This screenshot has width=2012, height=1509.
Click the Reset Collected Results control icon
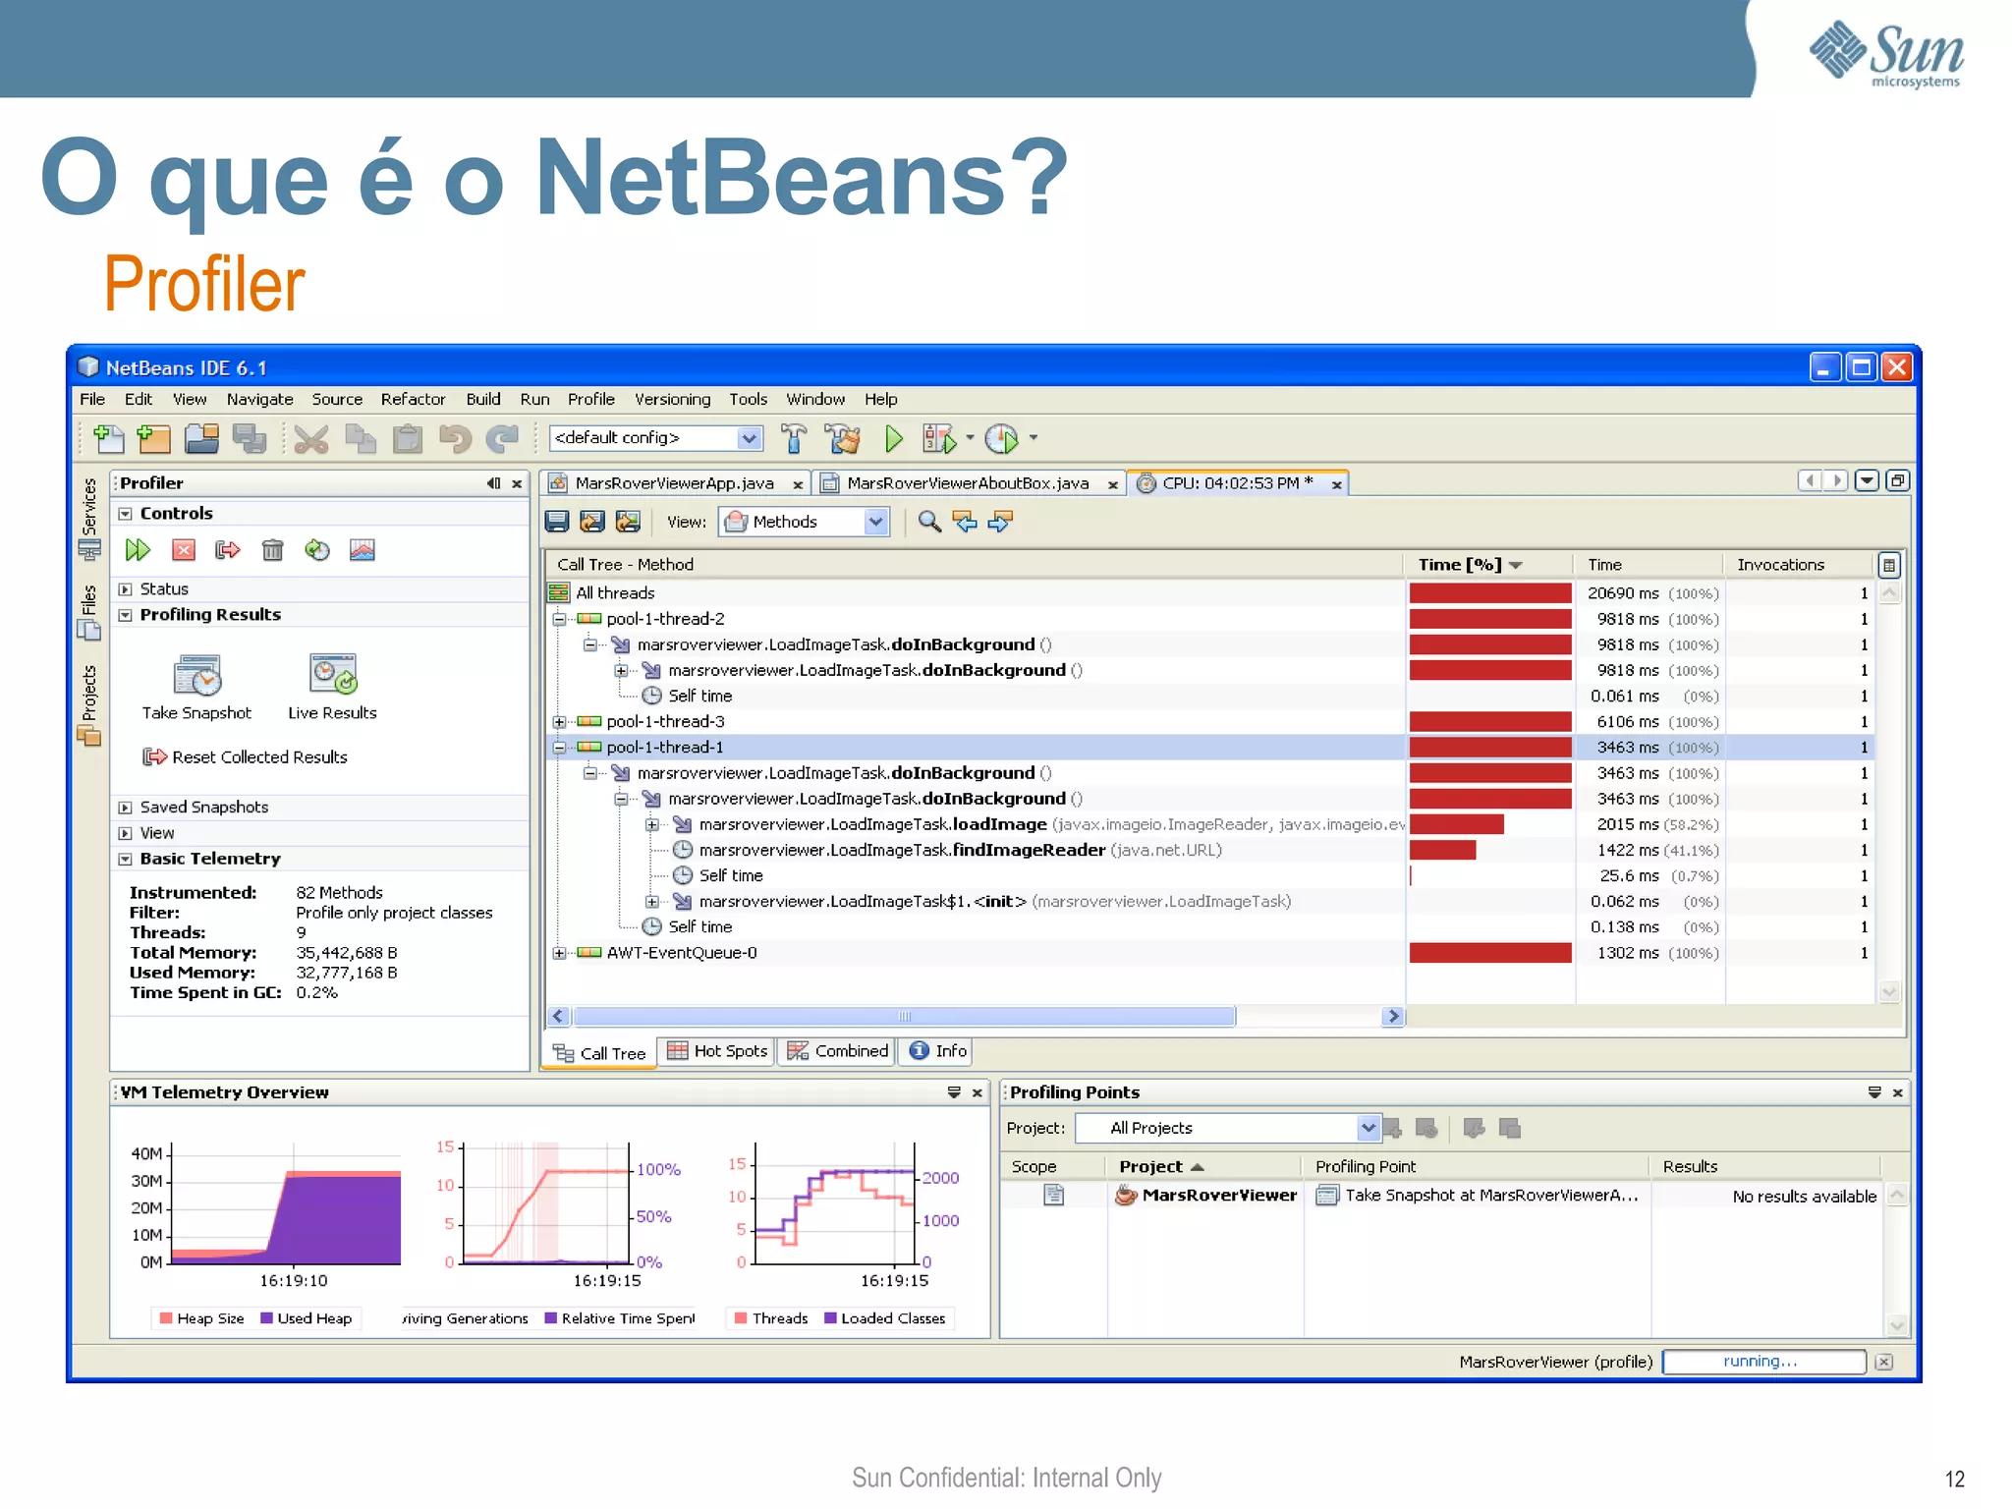coord(228,550)
